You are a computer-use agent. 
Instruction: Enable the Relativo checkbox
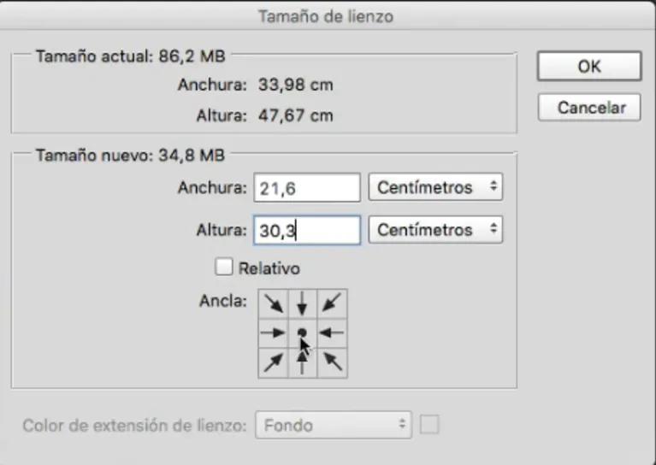click(x=224, y=267)
